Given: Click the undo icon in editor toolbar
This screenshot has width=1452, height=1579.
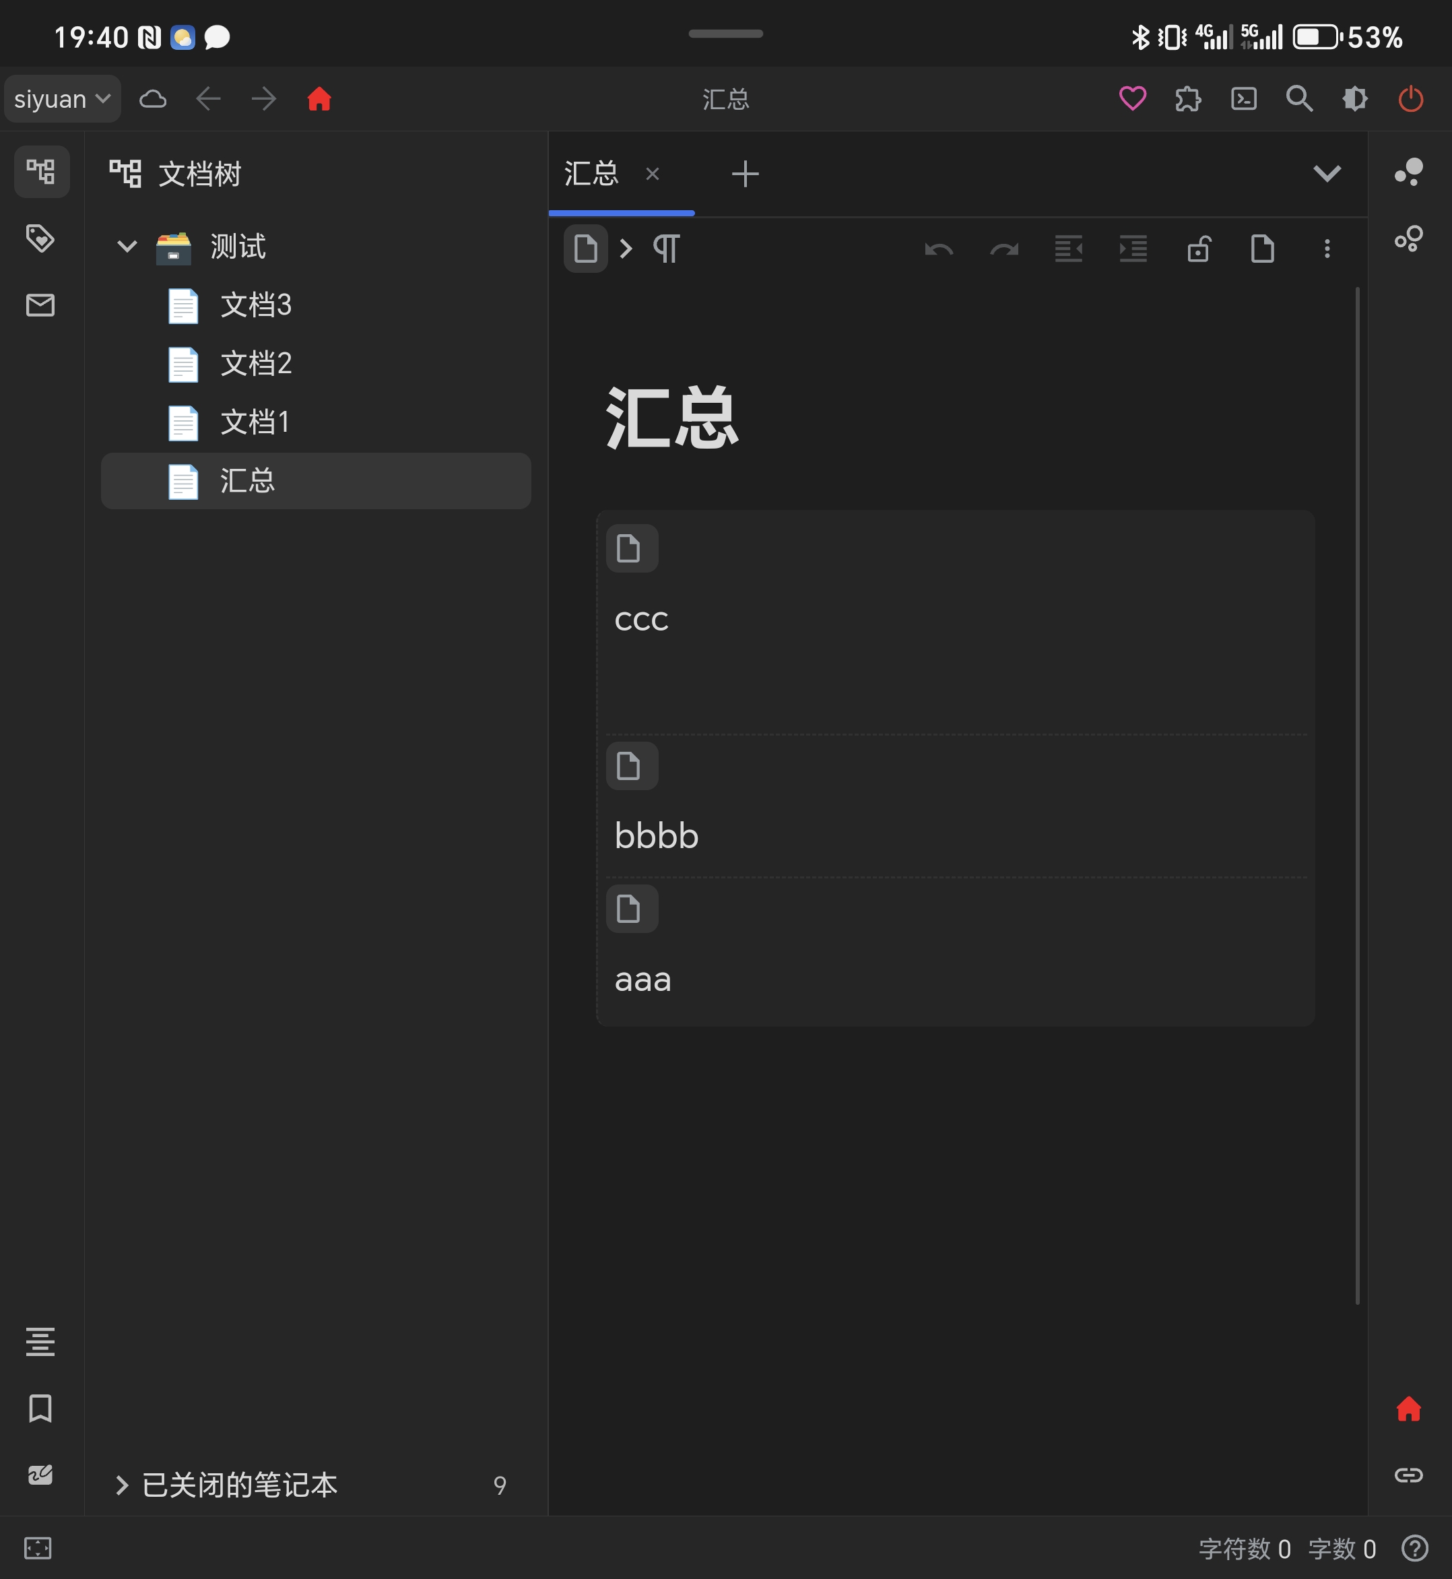Looking at the screenshot, I should click(x=938, y=249).
